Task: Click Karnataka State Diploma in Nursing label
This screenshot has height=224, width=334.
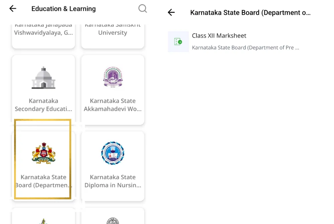Action: [x=113, y=181]
